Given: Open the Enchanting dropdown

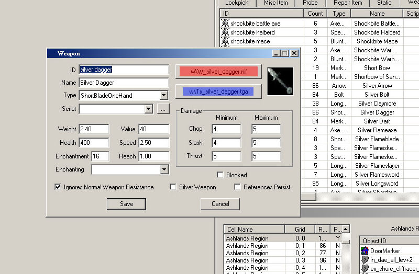Looking at the screenshot, I should click(164, 169).
